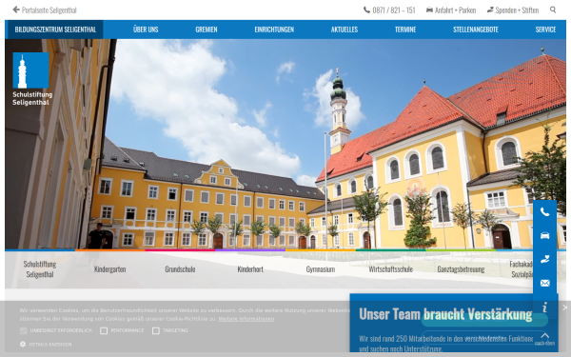Click the phone number 0871 / 821 – 151
The width and height of the screenshot is (571, 357).
coord(394,10)
